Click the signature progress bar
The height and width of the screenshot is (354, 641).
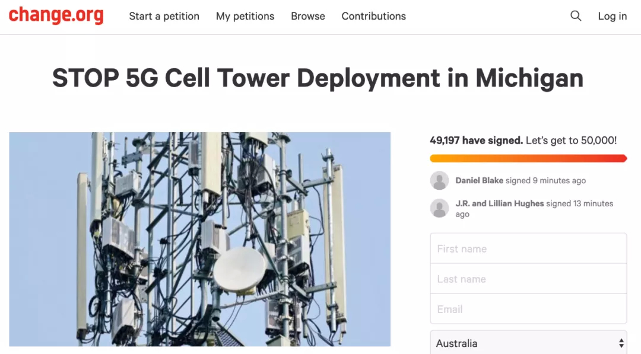(528, 158)
